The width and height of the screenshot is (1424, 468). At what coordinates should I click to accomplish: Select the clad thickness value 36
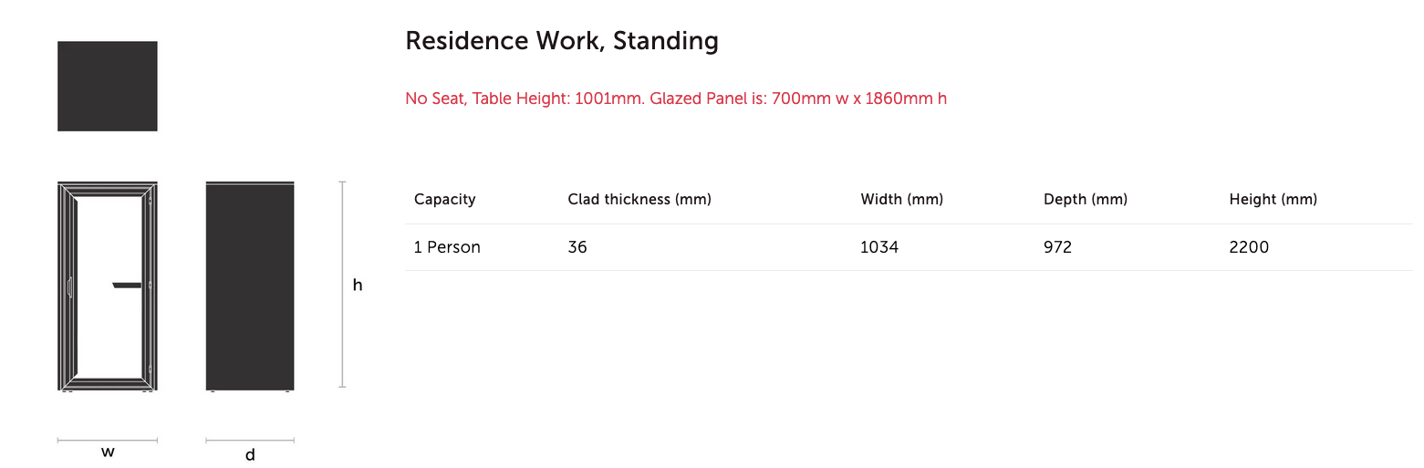[577, 247]
